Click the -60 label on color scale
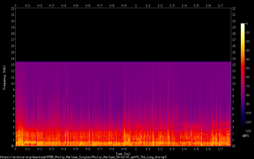 click(x=247, y=77)
